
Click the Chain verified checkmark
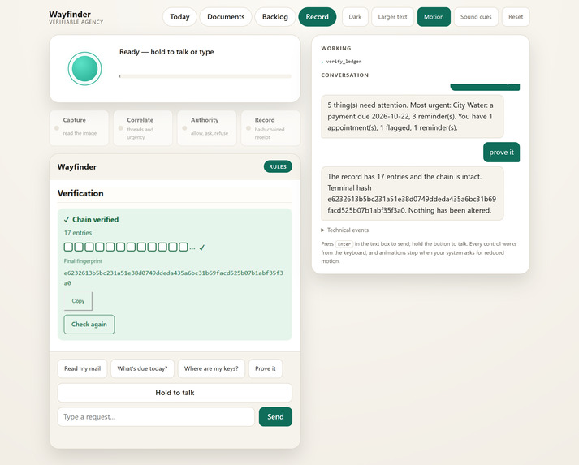[x=67, y=220]
